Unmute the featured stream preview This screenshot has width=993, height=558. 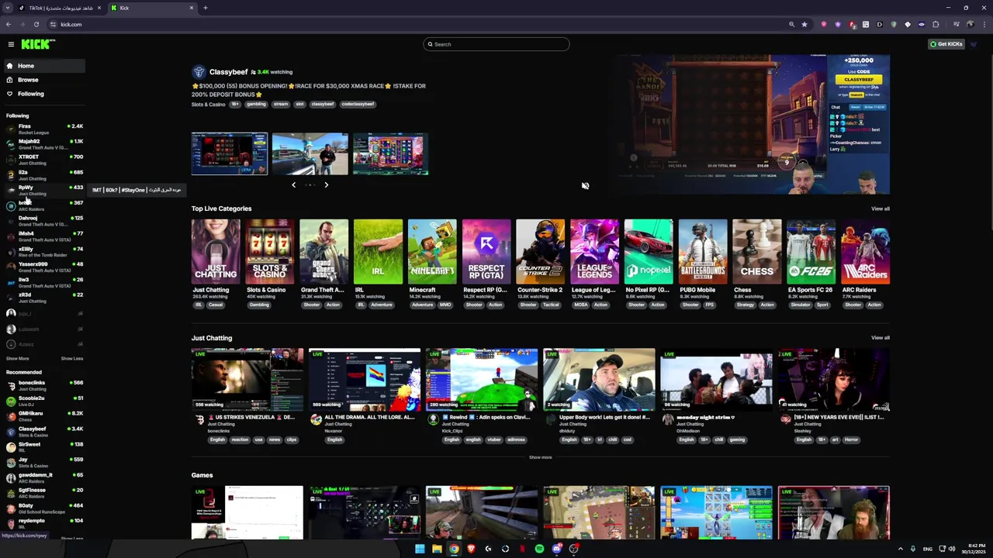tap(585, 186)
